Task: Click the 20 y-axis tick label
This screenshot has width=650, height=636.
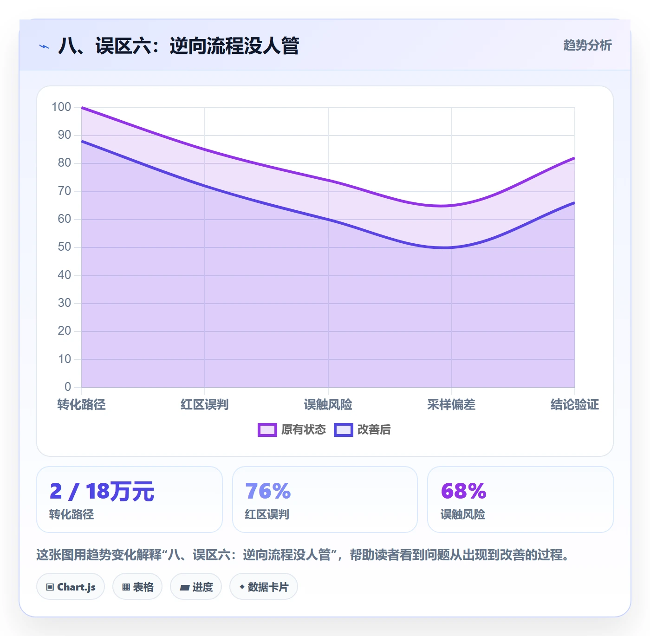Action: 65,331
